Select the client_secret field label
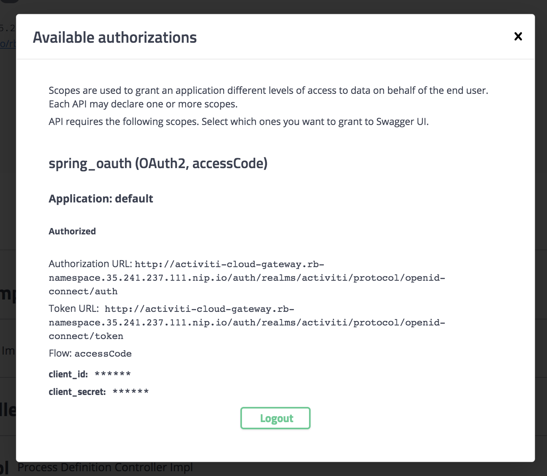 (x=77, y=392)
